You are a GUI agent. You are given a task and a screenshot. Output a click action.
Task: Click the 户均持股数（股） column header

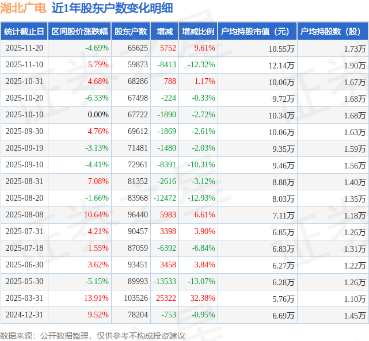333,31
